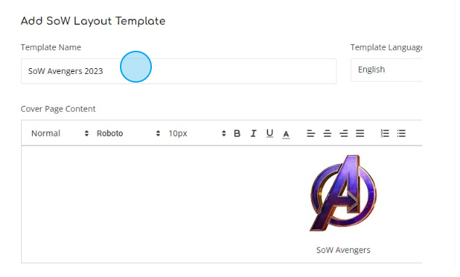Viewport: 460px width, 277px height.
Task: Align text to the right
Action: point(344,133)
